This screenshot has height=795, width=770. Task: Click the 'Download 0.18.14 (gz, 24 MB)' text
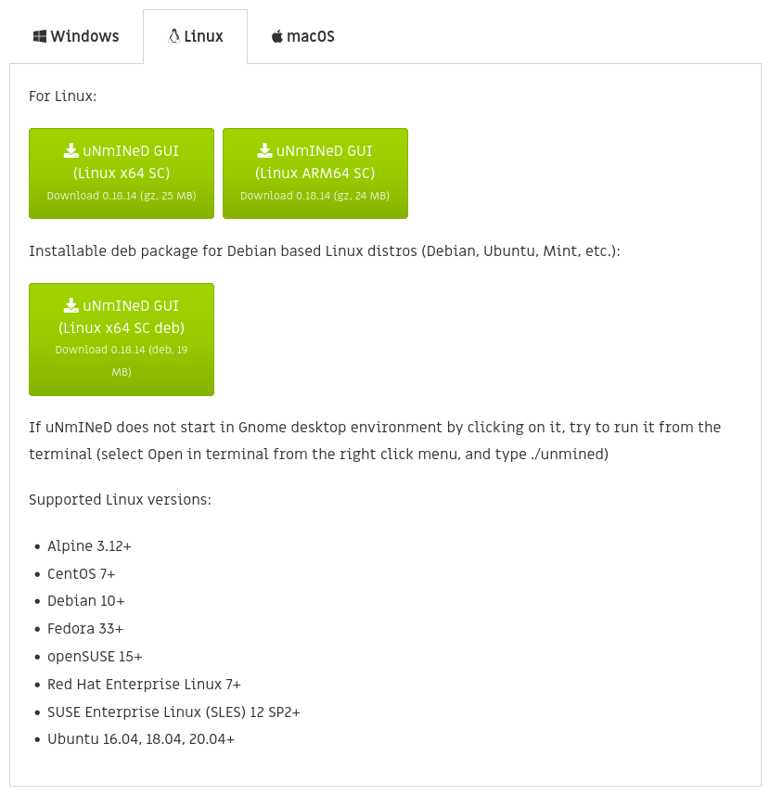coord(314,196)
